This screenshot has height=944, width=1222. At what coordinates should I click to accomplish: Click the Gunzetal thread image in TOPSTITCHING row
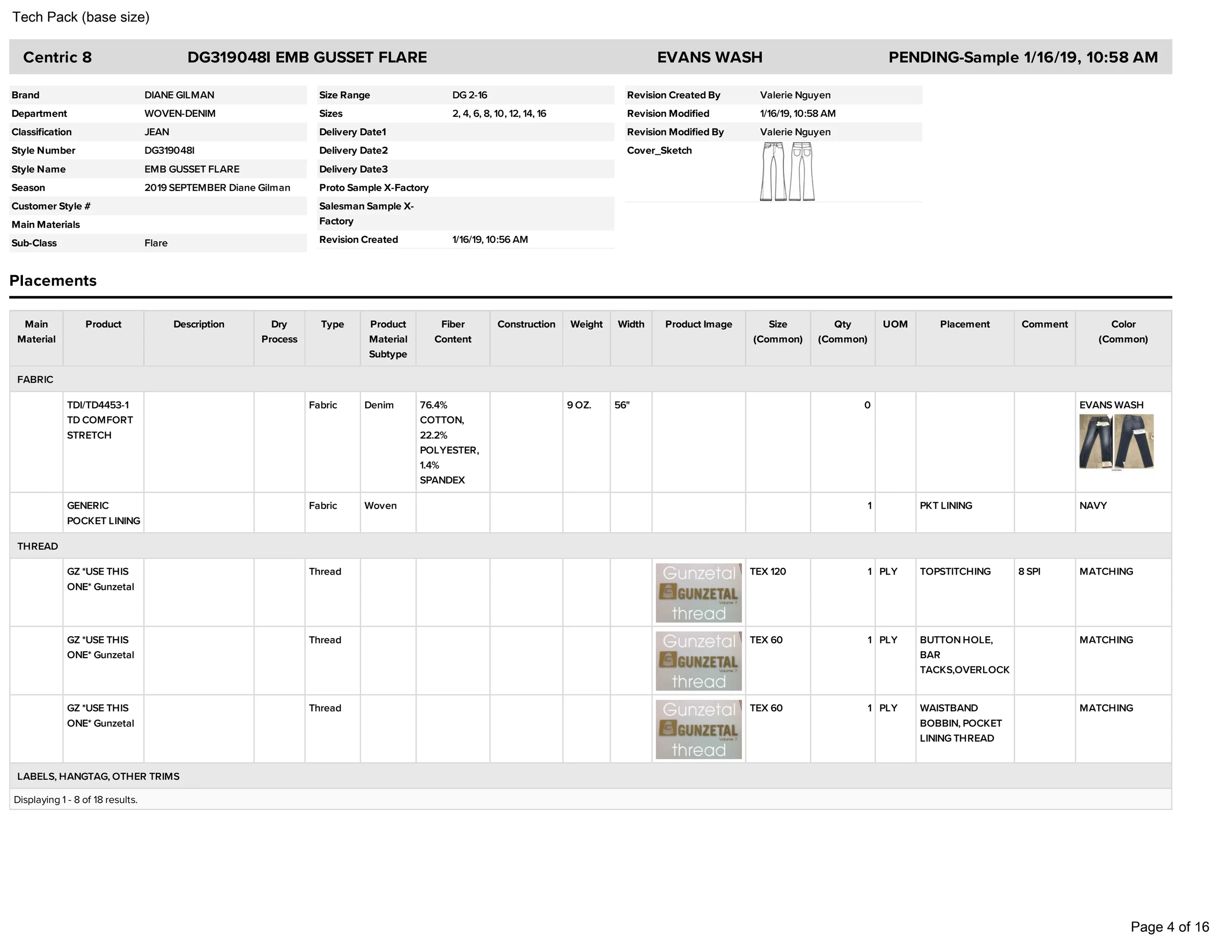coord(699,593)
